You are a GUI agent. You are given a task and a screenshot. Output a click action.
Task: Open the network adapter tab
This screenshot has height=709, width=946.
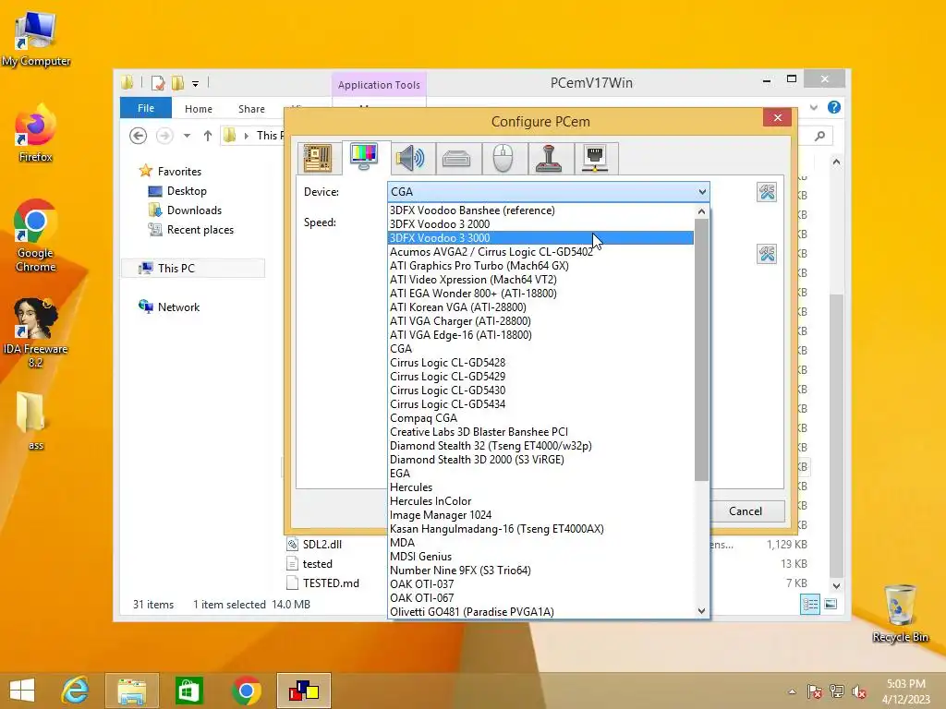click(x=596, y=159)
